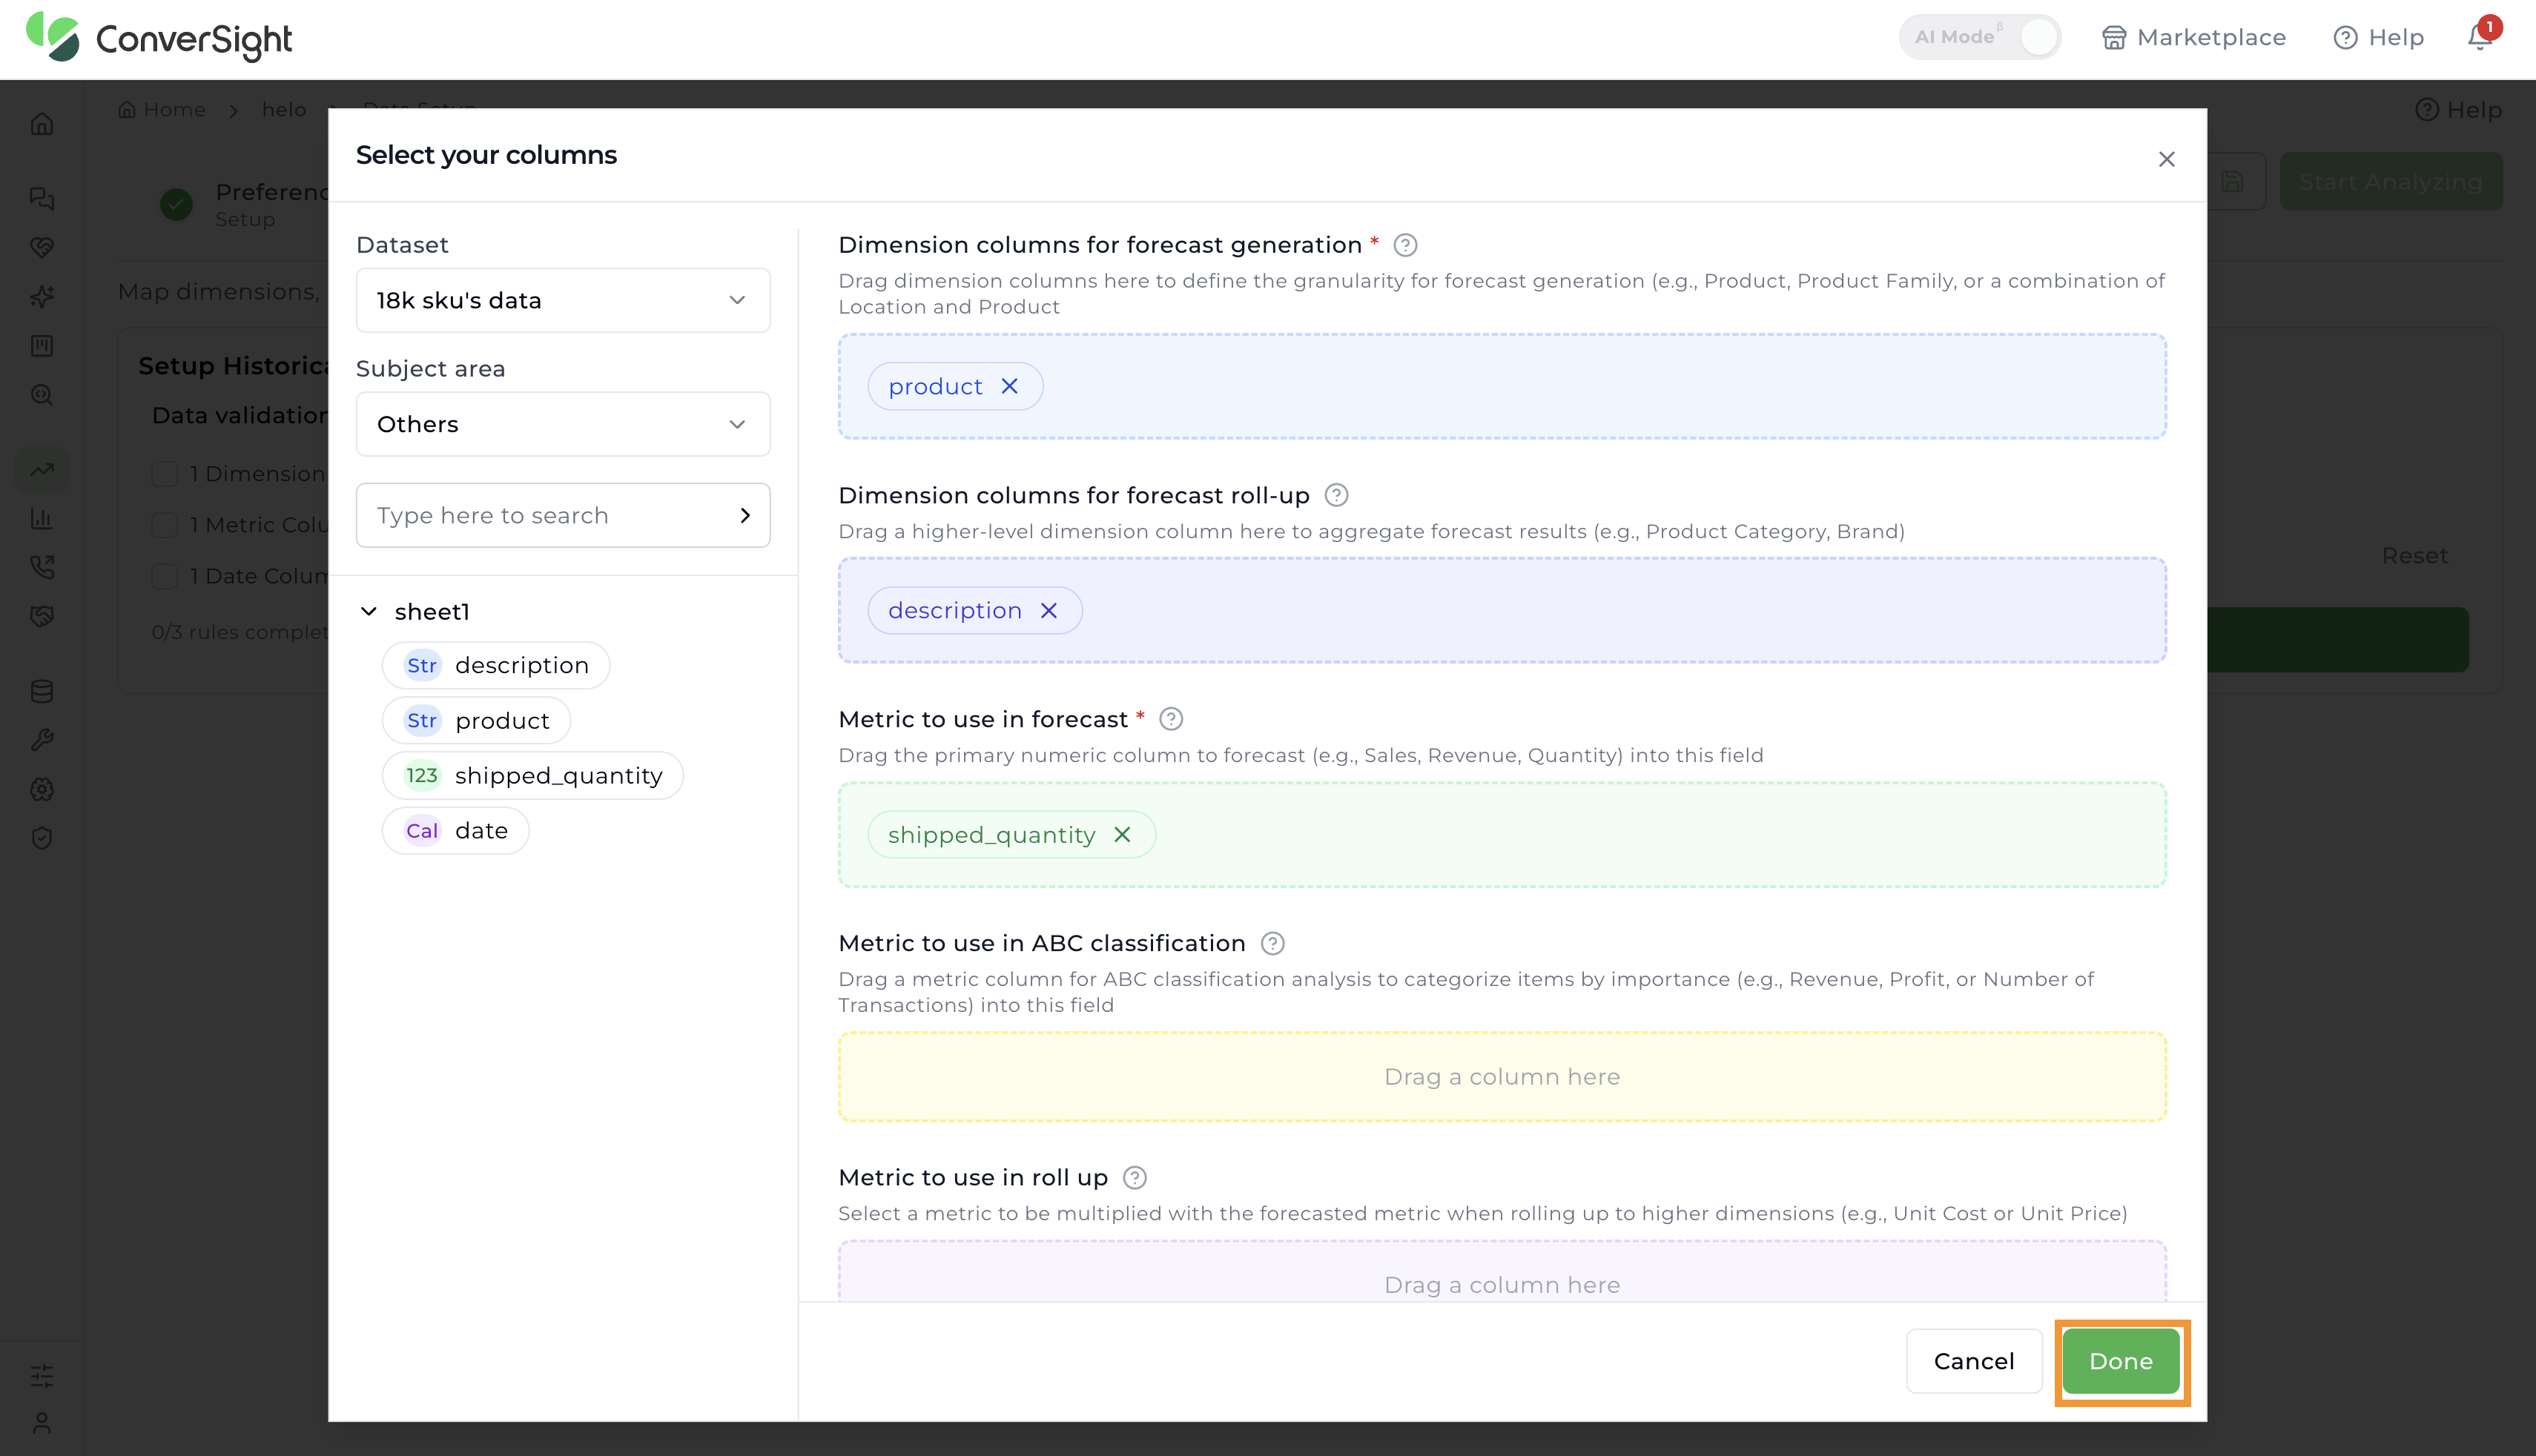Open the Marketplace link
The image size is (2536, 1456).
[2194, 37]
